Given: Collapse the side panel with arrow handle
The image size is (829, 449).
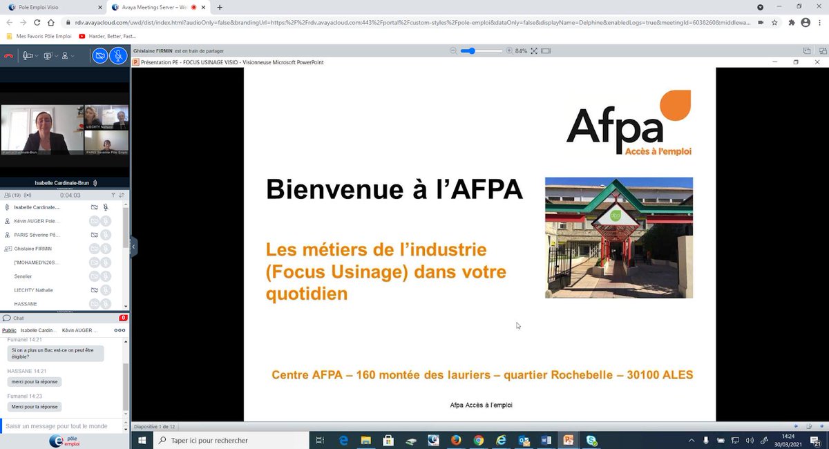Looking at the screenshot, I should pyautogui.click(x=134, y=246).
